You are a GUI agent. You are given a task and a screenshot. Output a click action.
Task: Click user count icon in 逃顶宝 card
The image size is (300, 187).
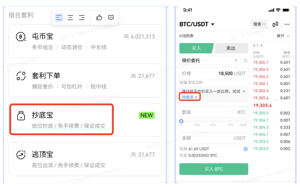click(133, 155)
